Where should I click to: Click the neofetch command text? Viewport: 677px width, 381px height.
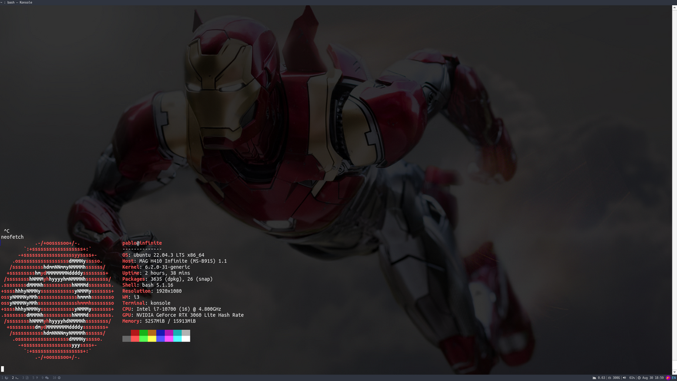coord(12,237)
